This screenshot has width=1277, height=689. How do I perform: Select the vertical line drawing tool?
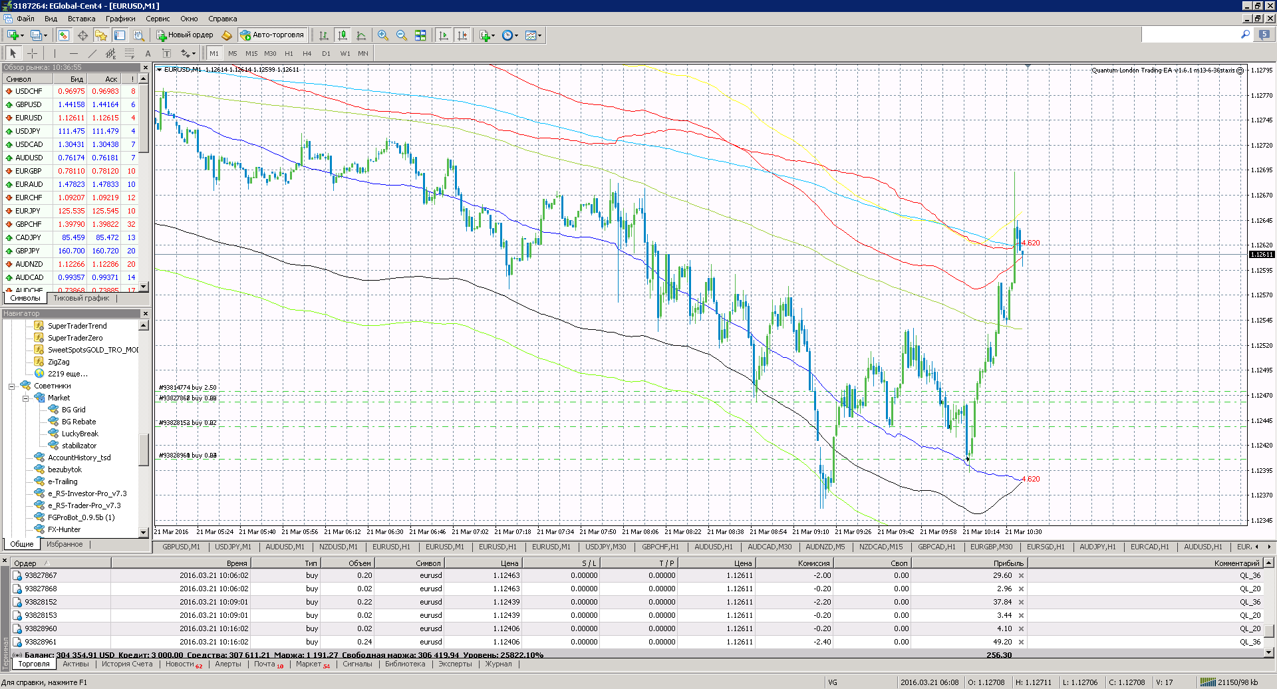click(55, 53)
